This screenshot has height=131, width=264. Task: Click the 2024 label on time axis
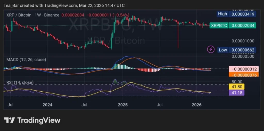click(47, 105)
